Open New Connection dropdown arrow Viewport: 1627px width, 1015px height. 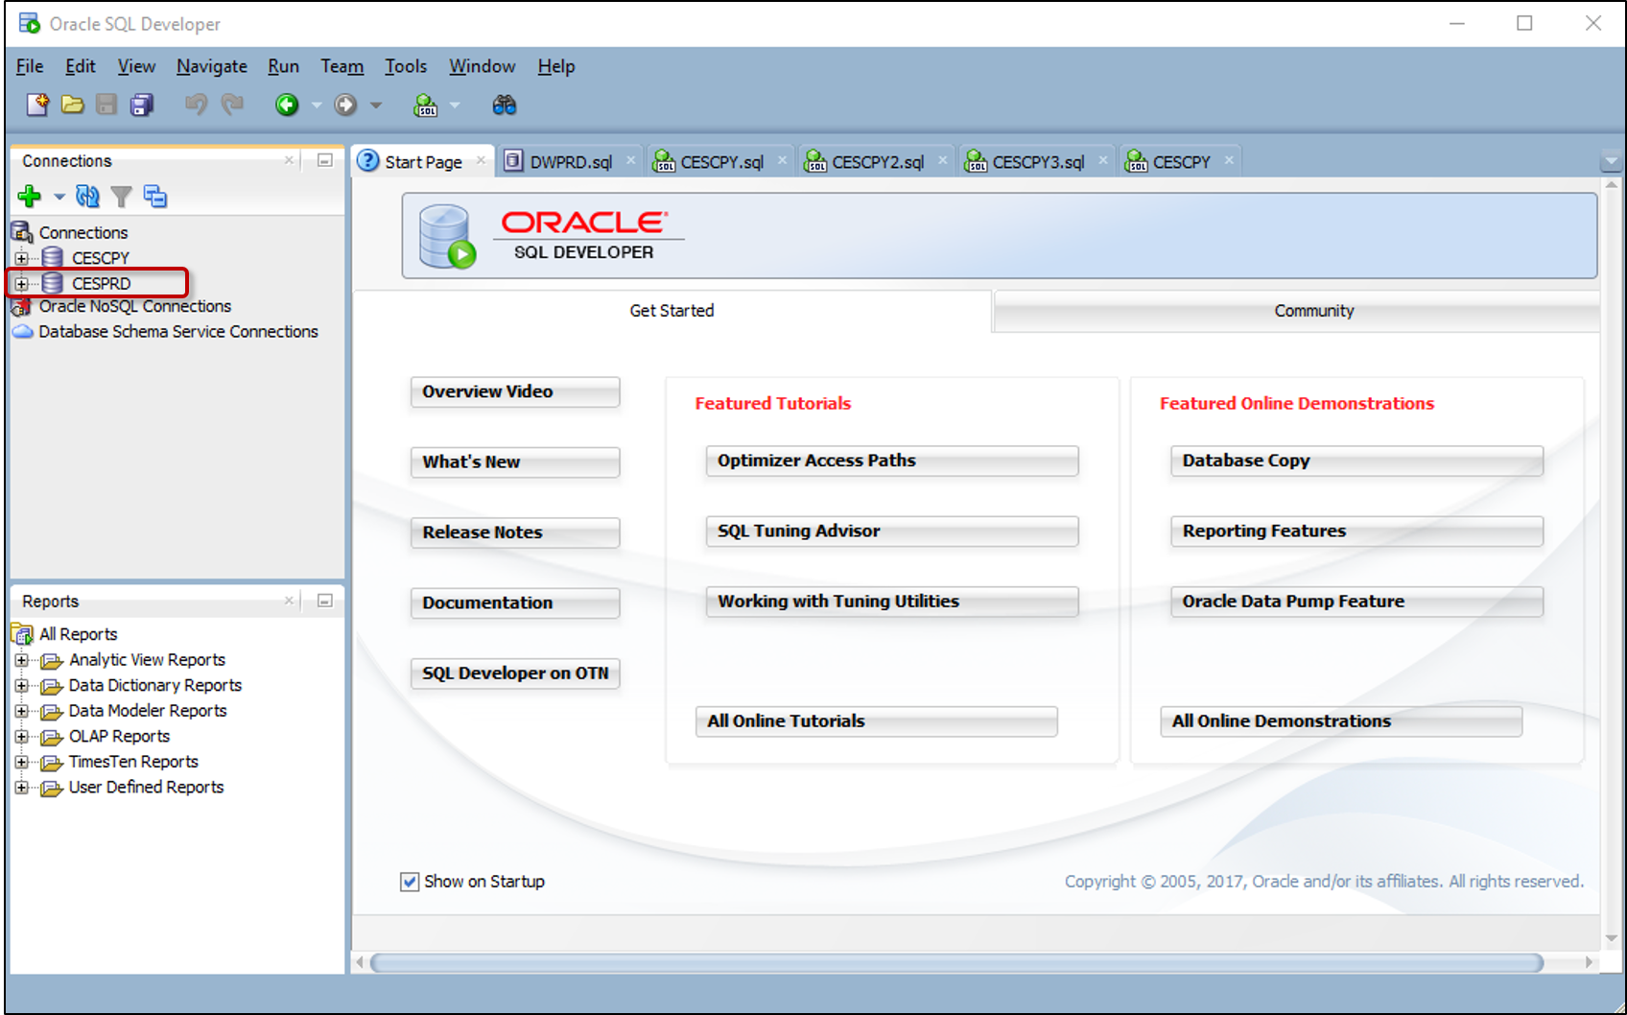point(59,197)
